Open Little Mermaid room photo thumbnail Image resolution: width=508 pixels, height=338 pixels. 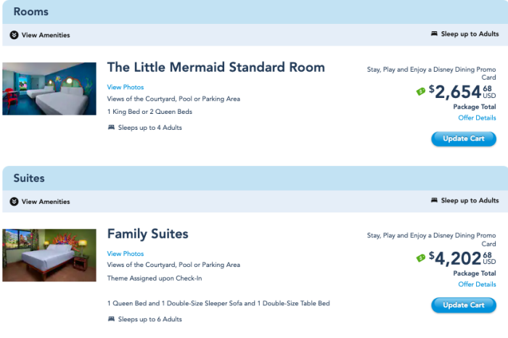pos(49,88)
